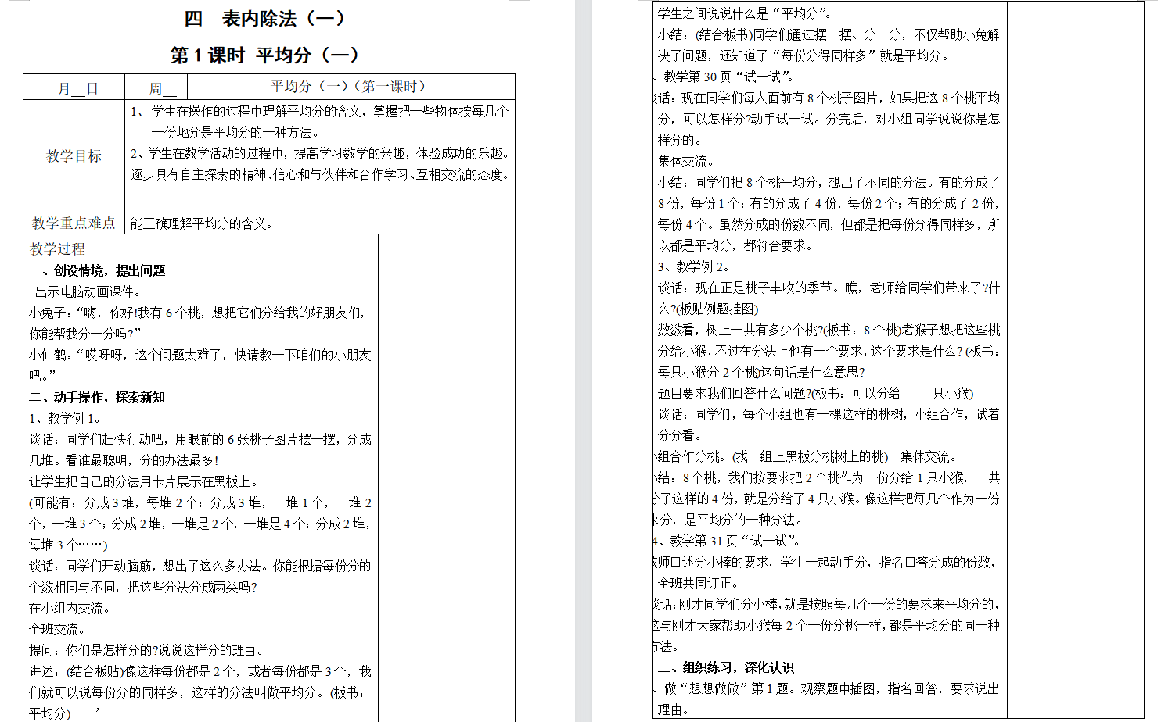This screenshot has height=722, width=1172.
Task: Click the line "4、教学第 31 页“试一试”。"
Action: (x=725, y=541)
